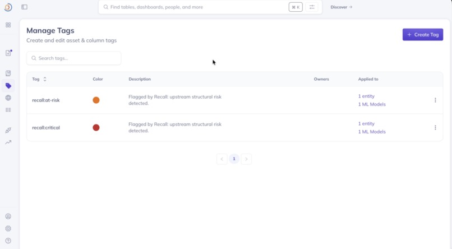Click the red color dot for recall:critical
Screen dimensions: 452x249
[96, 127]
